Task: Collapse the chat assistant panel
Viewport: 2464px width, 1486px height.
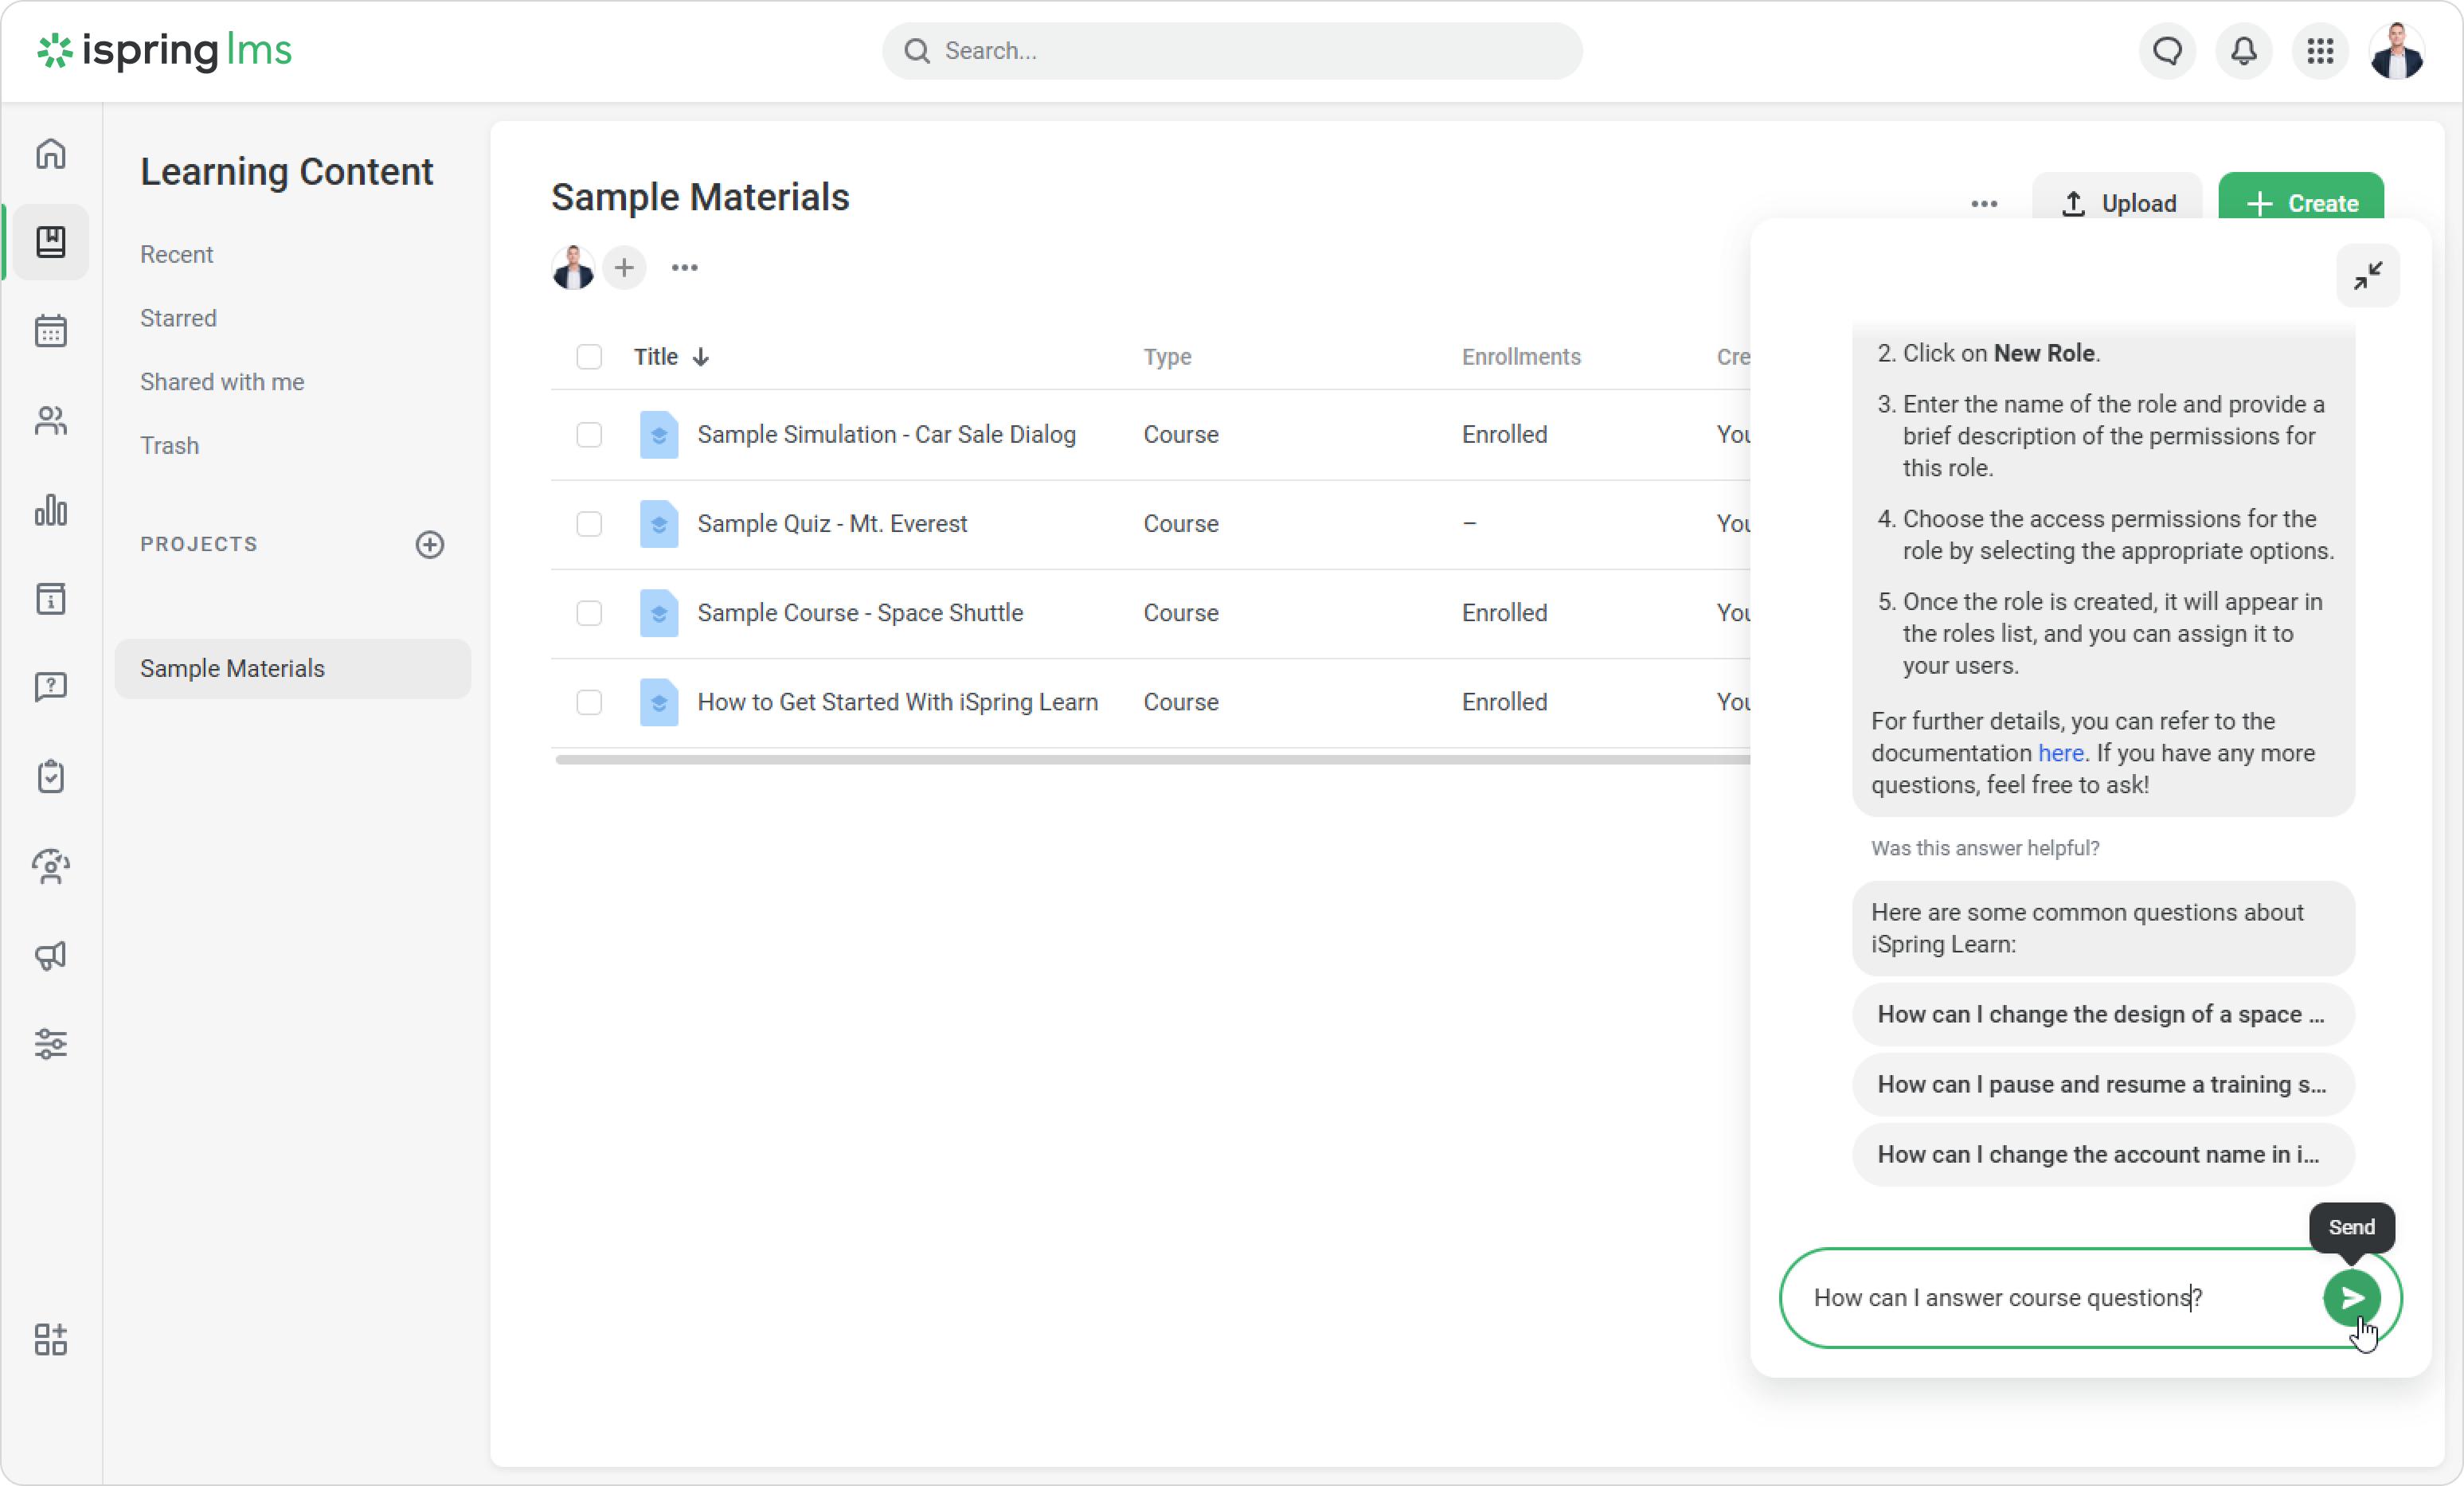Action: (x=2367, y=275)
